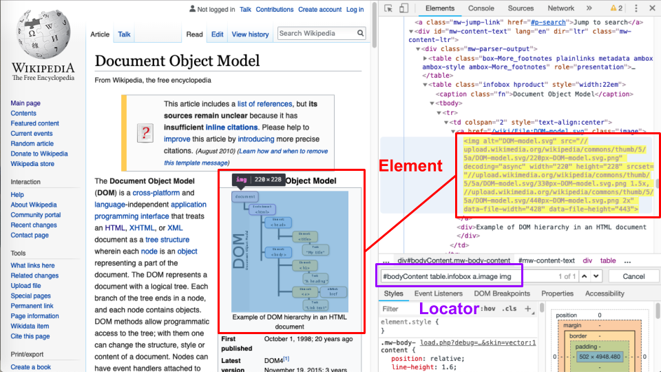Viewport: 661px width, 372px height.
Task: Open the list of references link
Action: tap(264, 104)
